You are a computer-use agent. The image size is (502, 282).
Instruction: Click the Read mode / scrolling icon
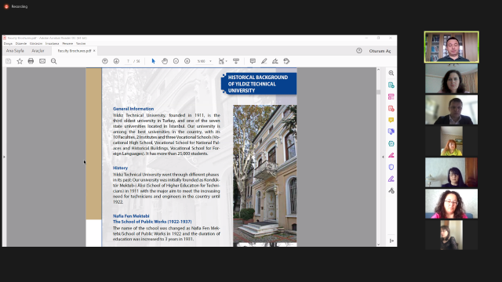236,61
